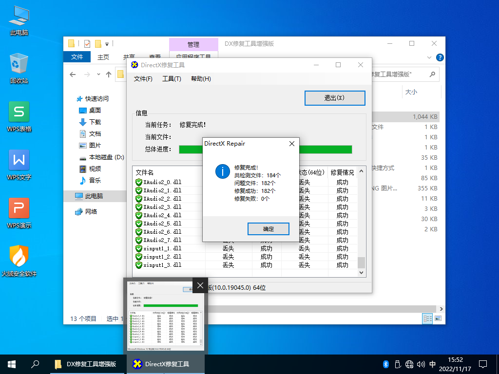Click the DirectX修复工具 preview thumbnail
The image size is (499, 374).
(x=166, y=316)
